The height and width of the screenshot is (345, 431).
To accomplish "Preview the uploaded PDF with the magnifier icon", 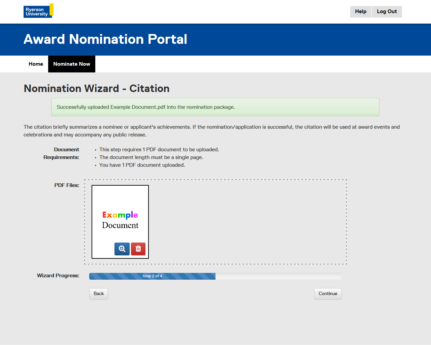I will [x=122, y=249].
